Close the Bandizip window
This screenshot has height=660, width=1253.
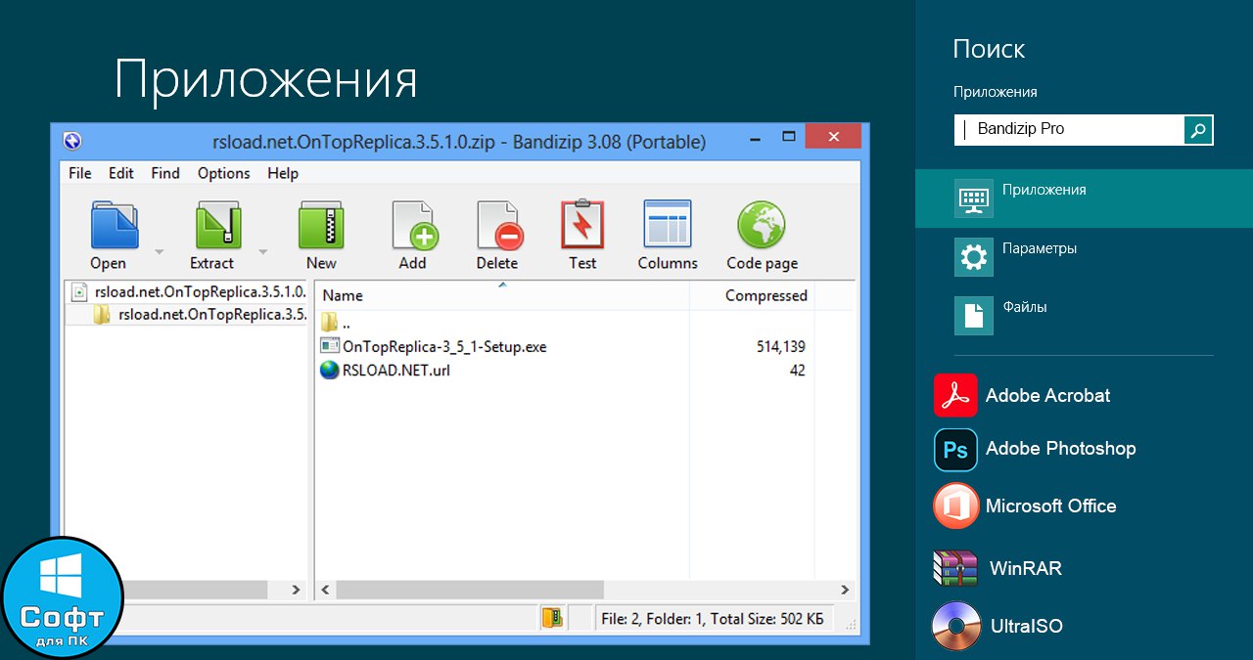click(833, 136)
